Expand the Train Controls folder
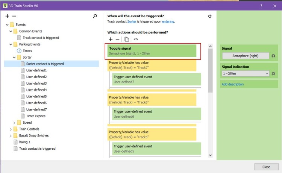 point(11,129)
